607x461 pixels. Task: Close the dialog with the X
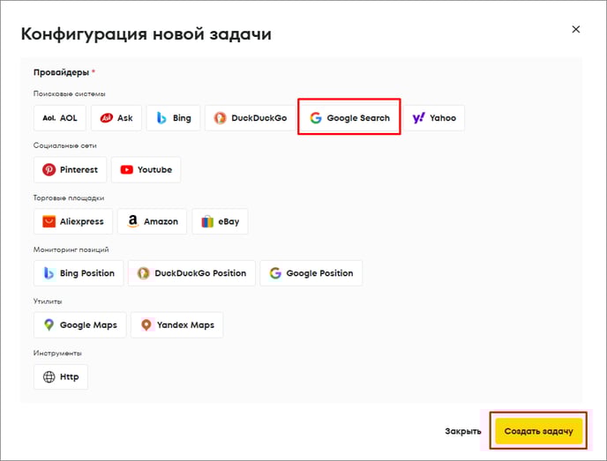pyautogui.click(x=576, y=29)
